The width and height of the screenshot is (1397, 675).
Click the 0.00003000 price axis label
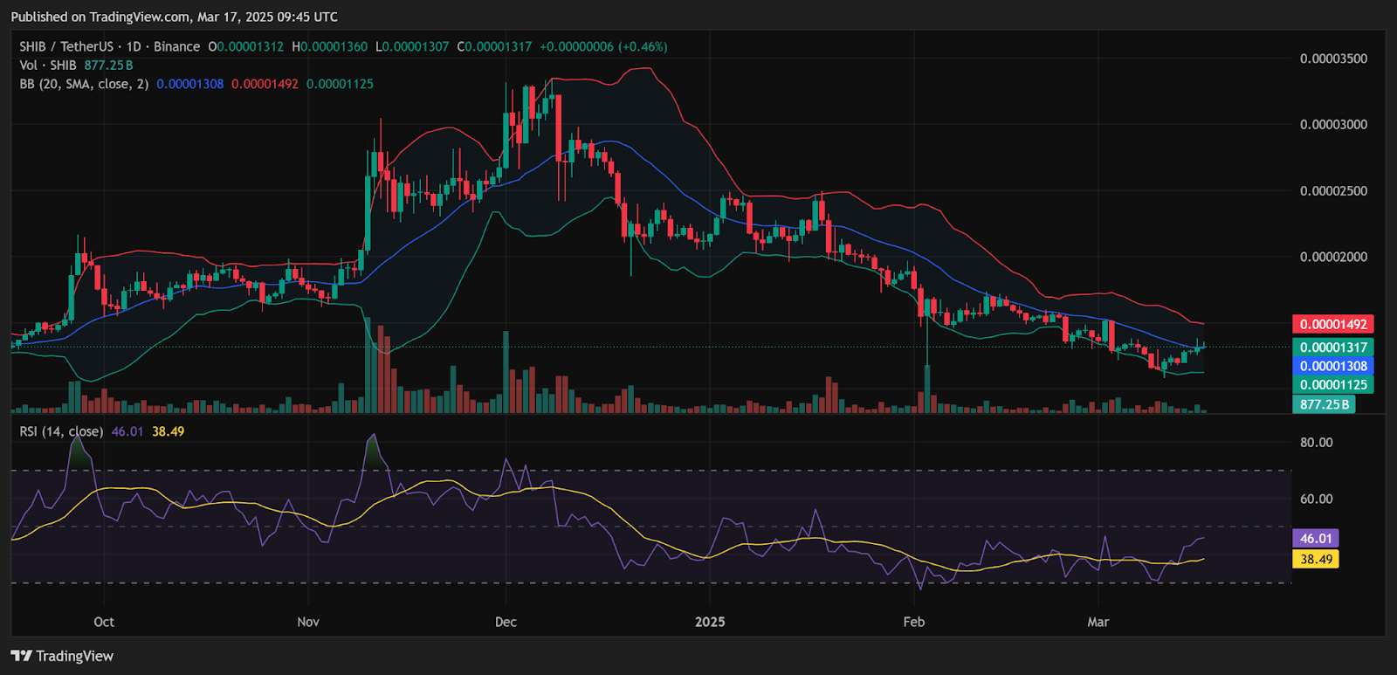tap(1333, 125)
